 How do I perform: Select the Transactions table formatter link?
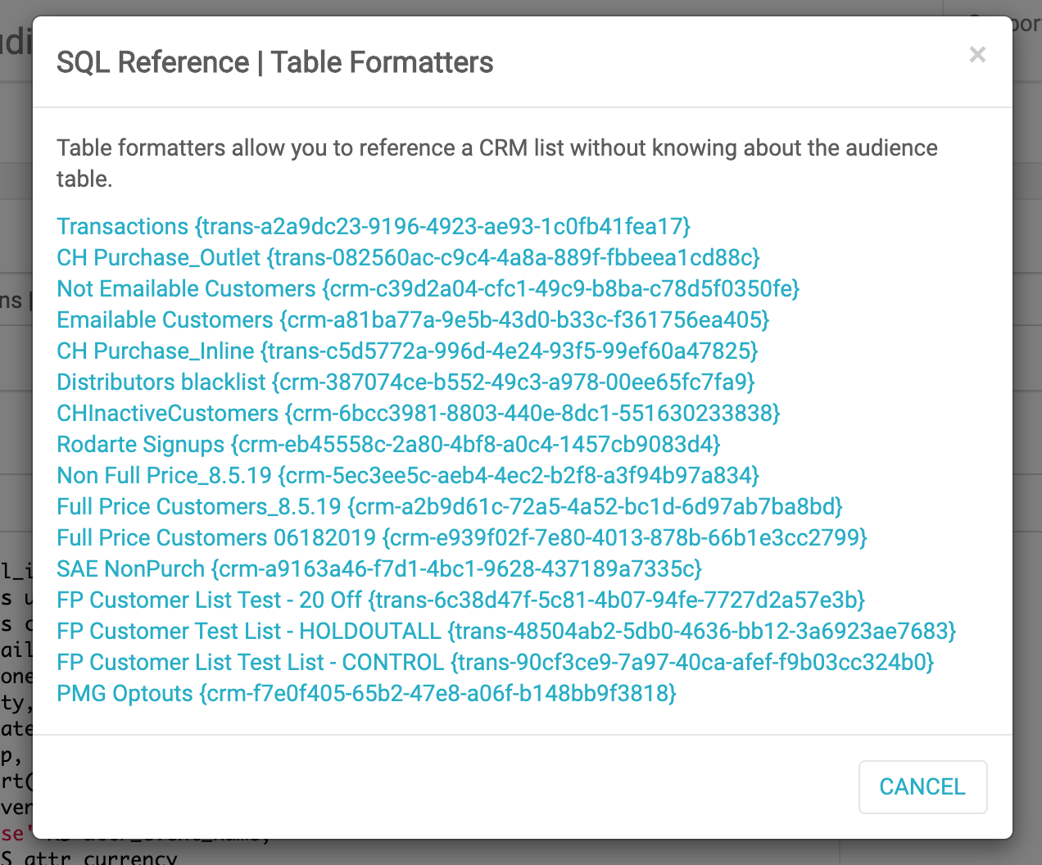373,227
